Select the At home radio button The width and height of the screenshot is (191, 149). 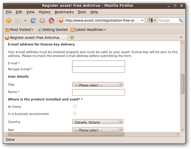[75, 106]
